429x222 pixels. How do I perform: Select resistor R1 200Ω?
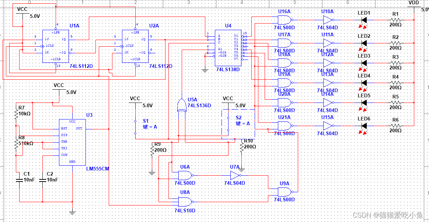(395, 20)
